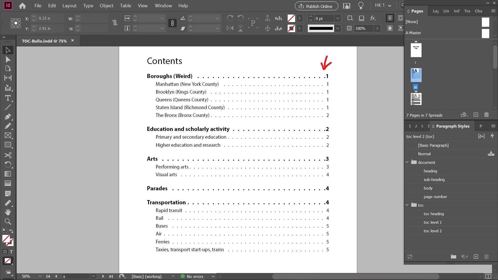Viewport: 498px width, 280px height.
Task: Select the Rectangle Frame tool
Action: [x=8, y=135]
